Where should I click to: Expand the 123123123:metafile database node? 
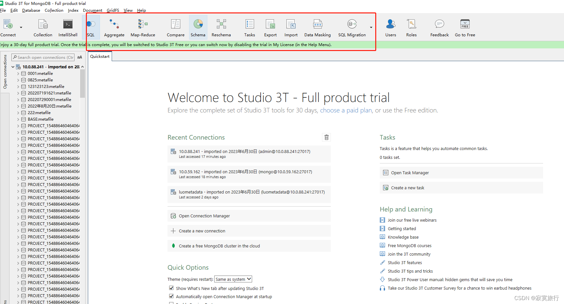pyautogui.click(x=18, y=87)
